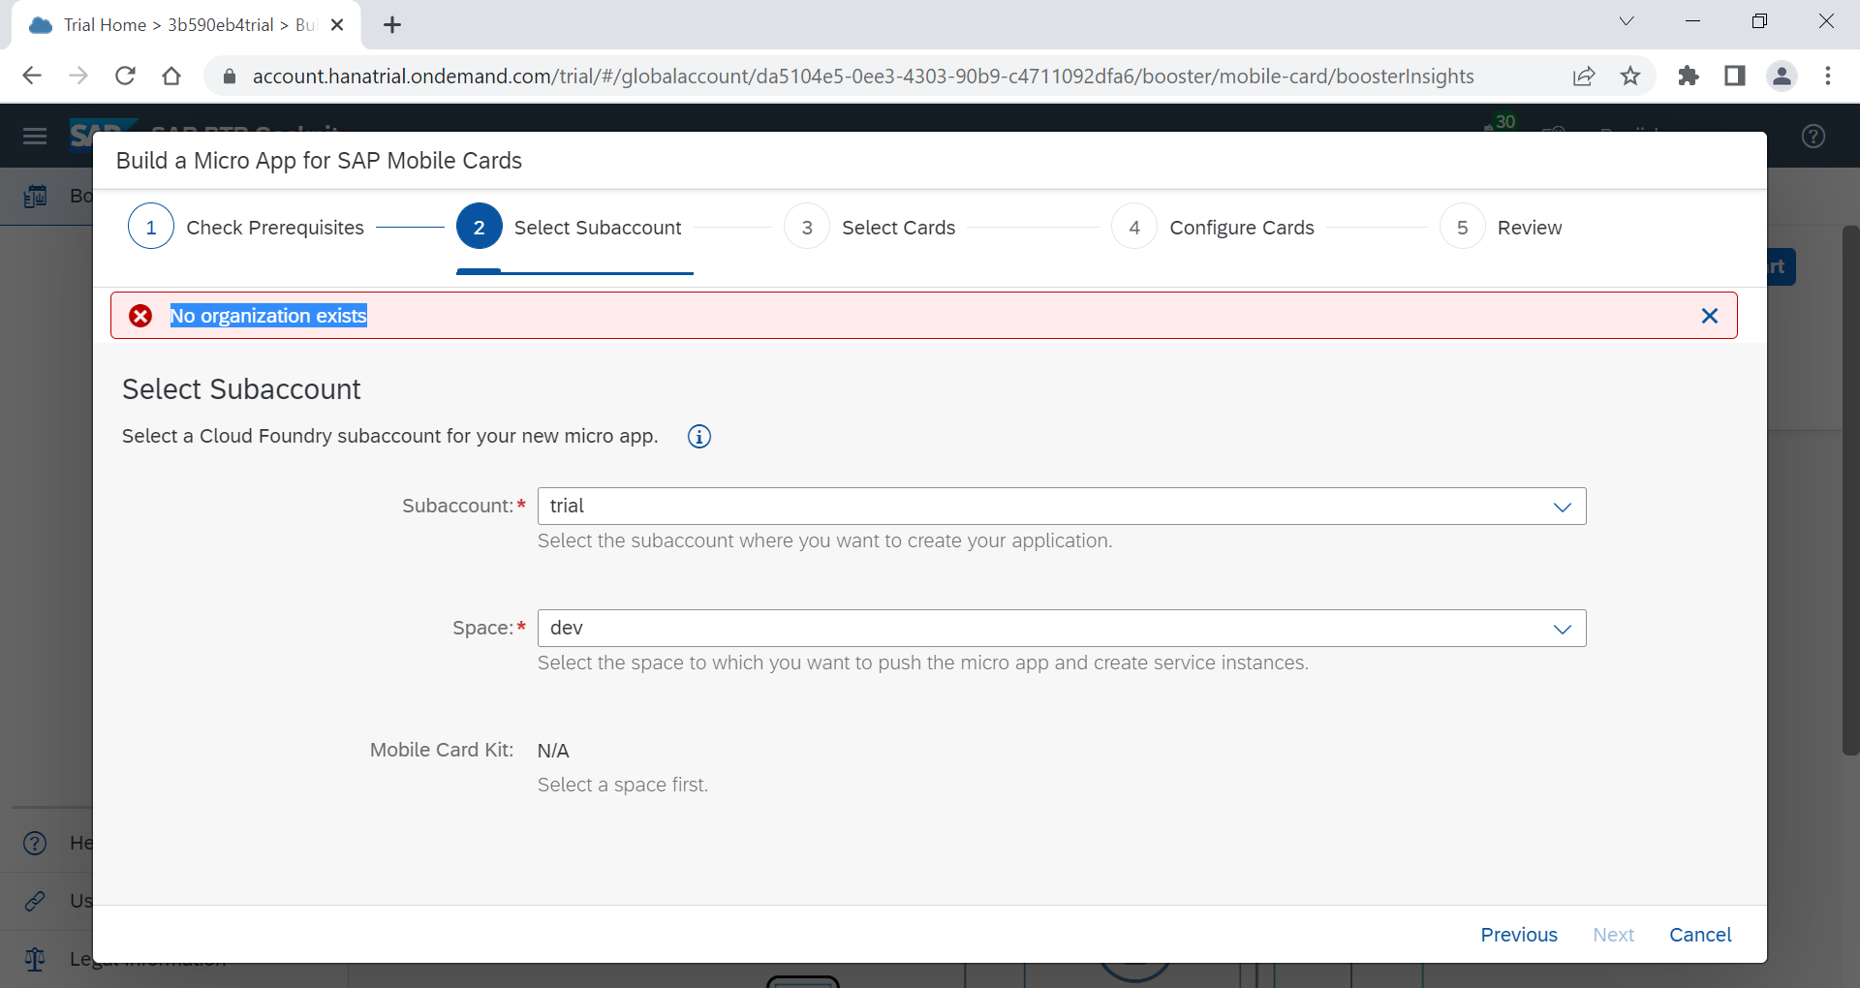1860x988 pixels.
Task: Open browser extensions puzzle icon
Action: pos(1689,76)
